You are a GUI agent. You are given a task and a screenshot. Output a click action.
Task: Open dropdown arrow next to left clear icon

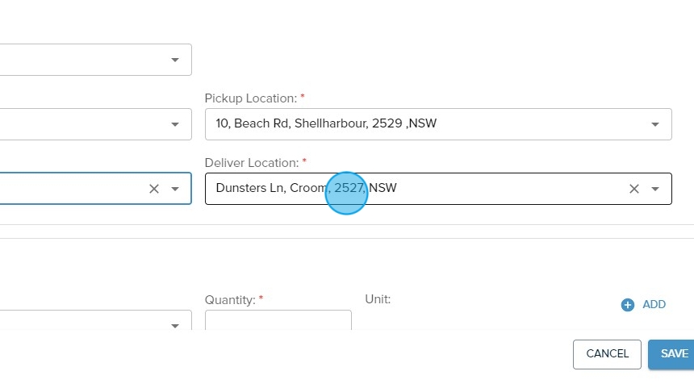[x=175, y=189]
